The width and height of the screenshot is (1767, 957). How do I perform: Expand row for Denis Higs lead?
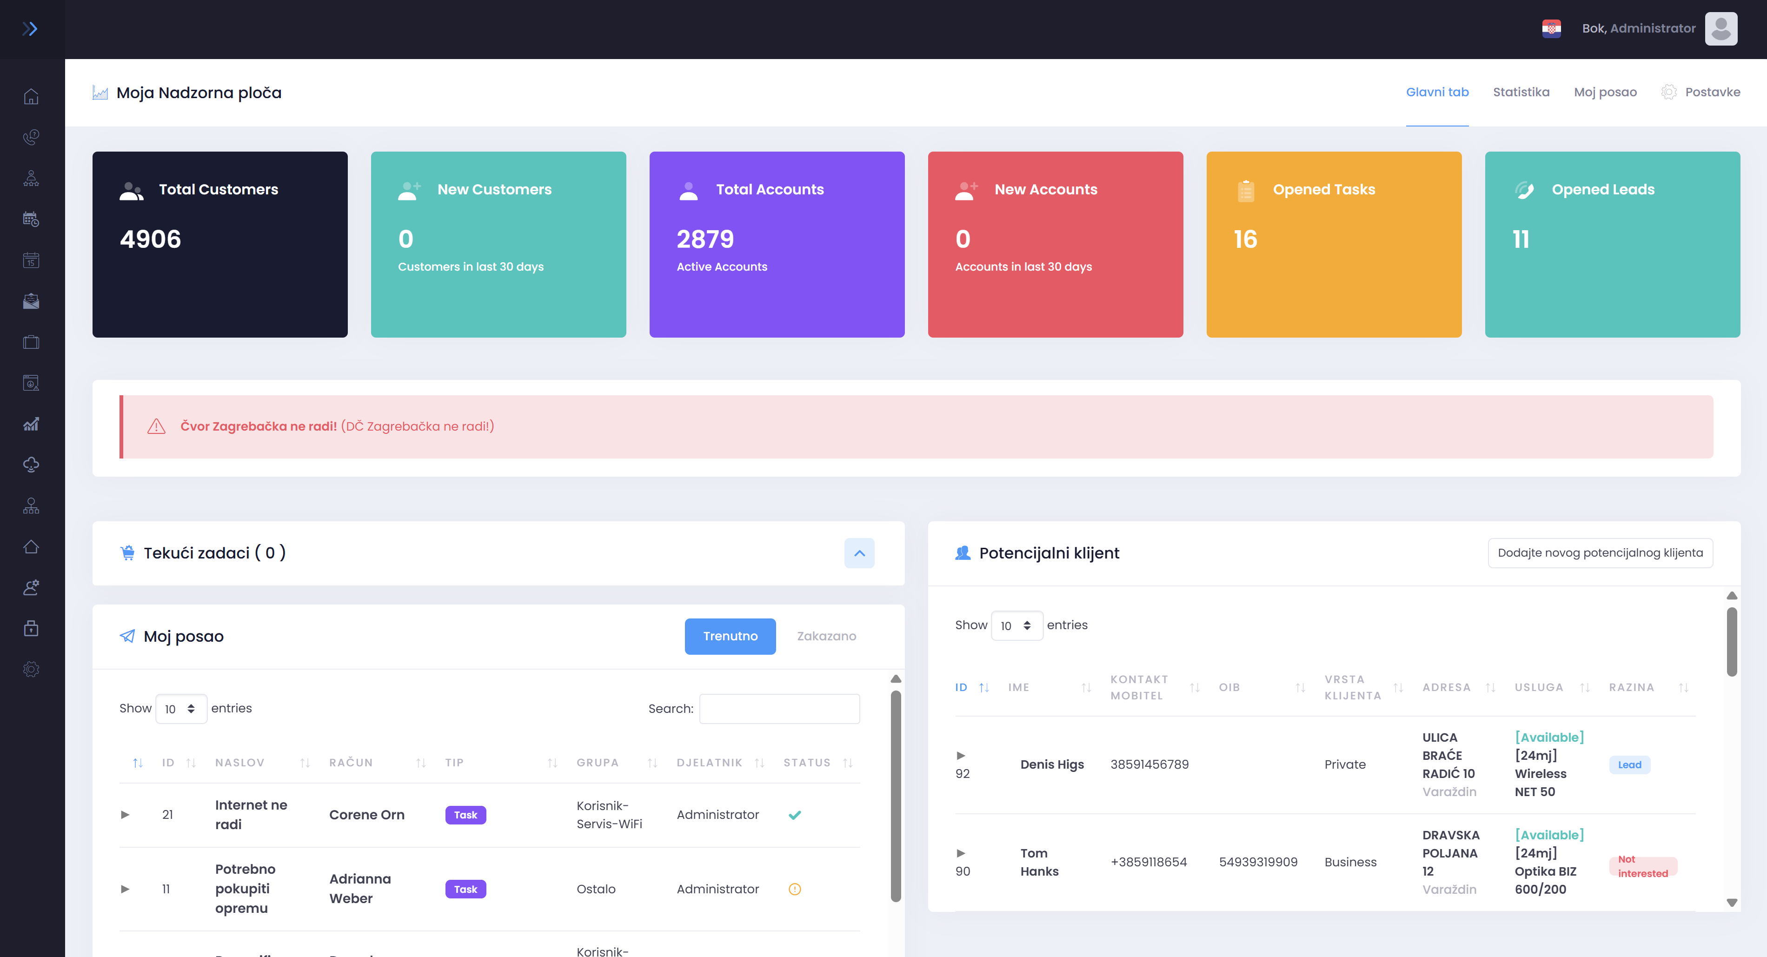click(x=960, y=755)
